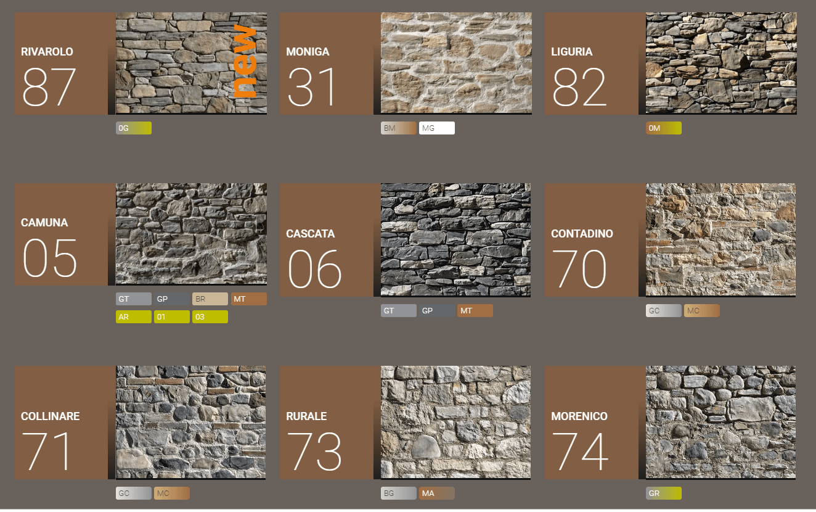
Task: Select the MC swatch under Collinare
Action: 172,493
